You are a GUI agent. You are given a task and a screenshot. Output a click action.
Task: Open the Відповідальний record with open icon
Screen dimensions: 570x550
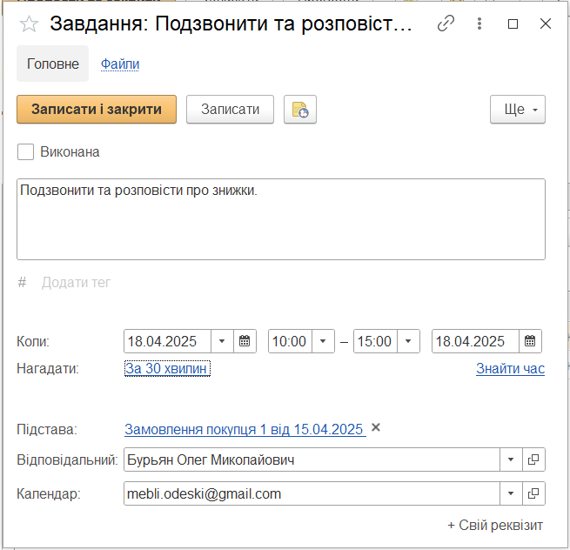tap(533, 459)
